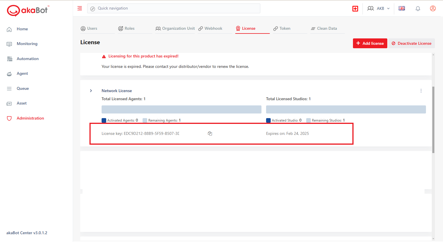Viewport: 443px width, 242px height.
Task: Click the Administration shield icon in sidebar
Action: click(9, 118)
